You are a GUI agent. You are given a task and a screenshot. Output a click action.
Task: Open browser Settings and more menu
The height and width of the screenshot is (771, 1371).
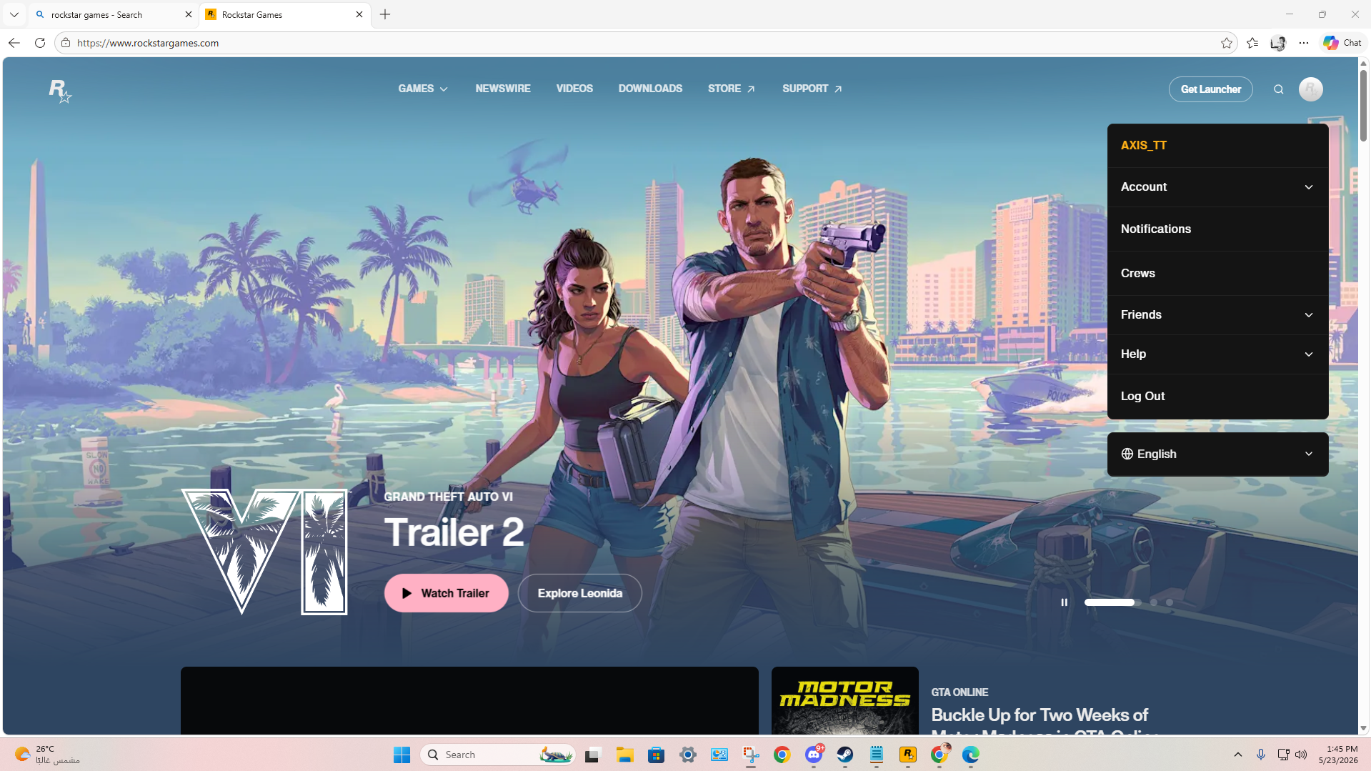click(1304, 43)
